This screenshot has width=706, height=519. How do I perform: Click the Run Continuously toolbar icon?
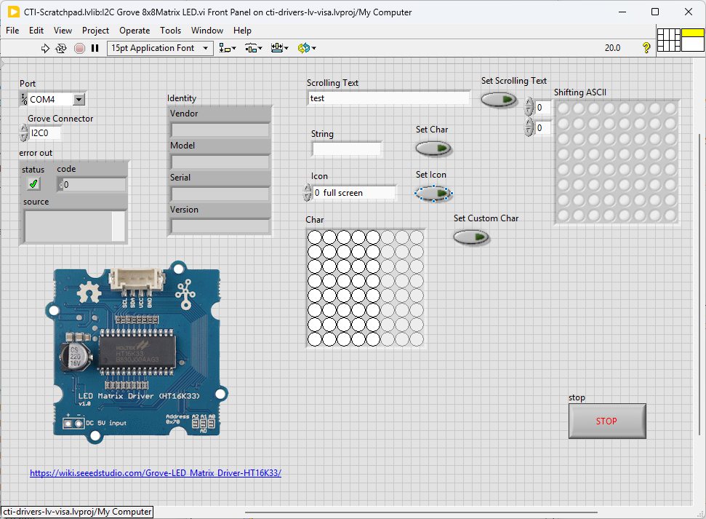coord(61,48)
